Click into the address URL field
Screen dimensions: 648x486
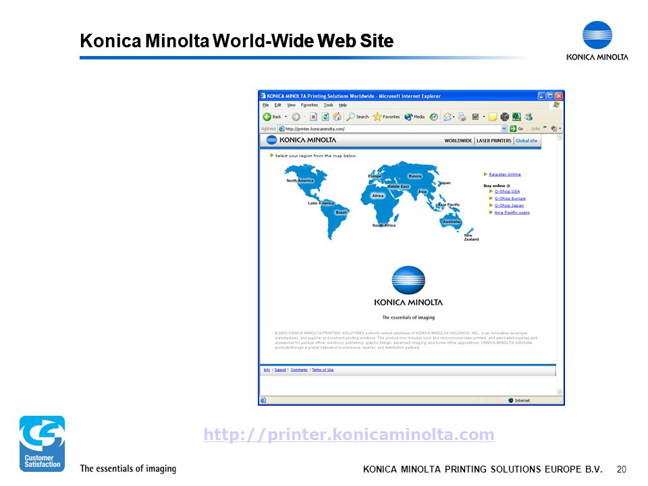coord(393,129)
